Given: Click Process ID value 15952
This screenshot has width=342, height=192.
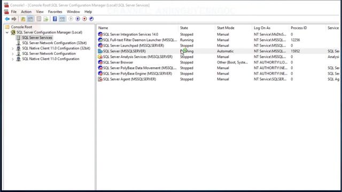Looking at the screenshot, I should [295, 51].
